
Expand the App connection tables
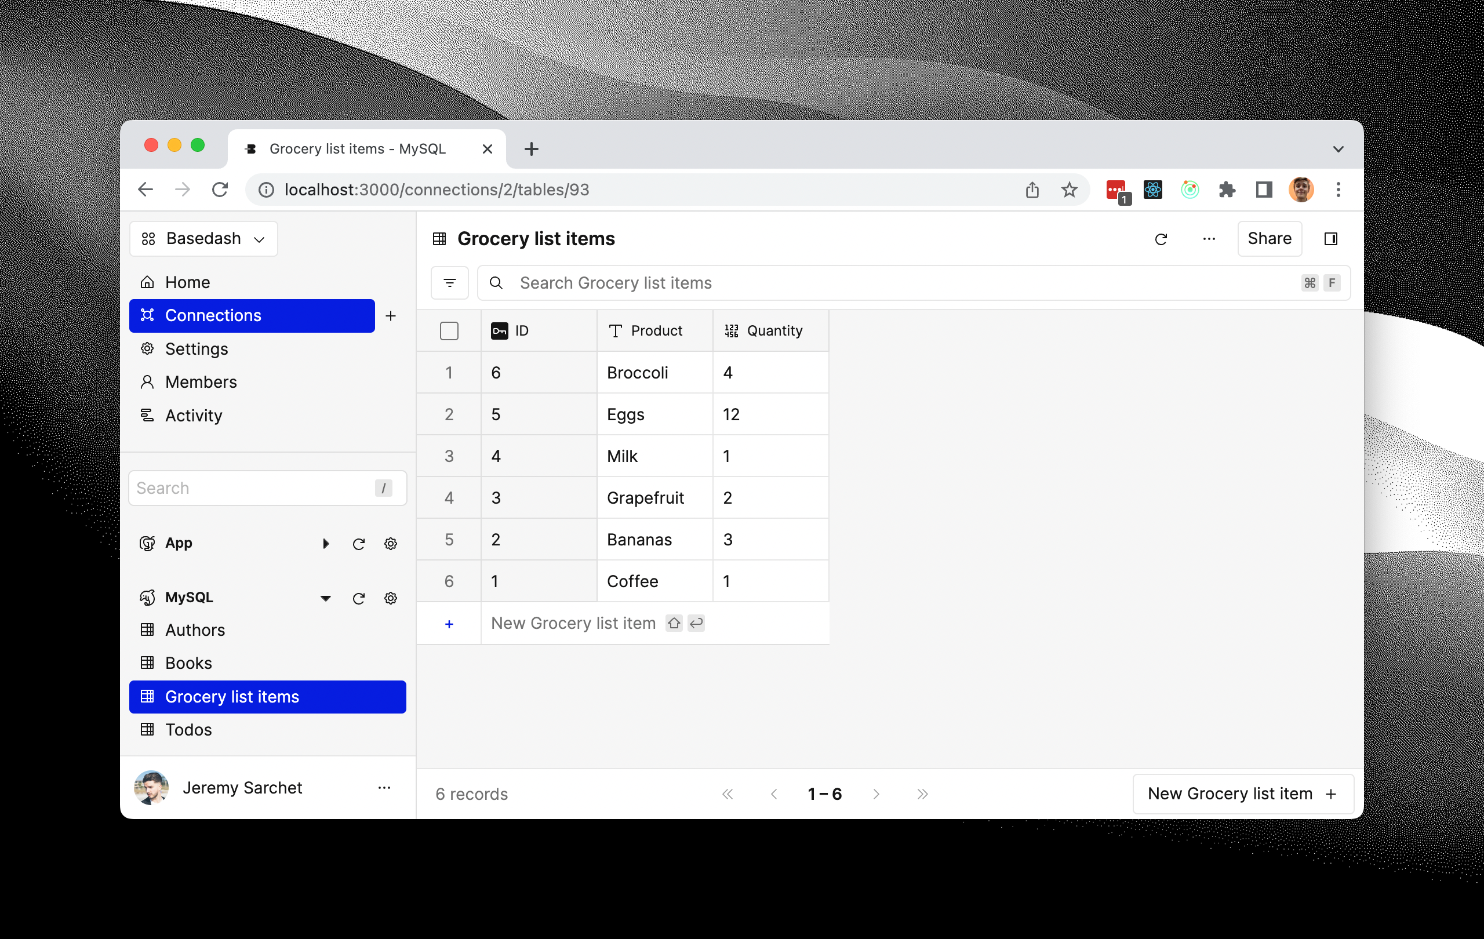325,544
